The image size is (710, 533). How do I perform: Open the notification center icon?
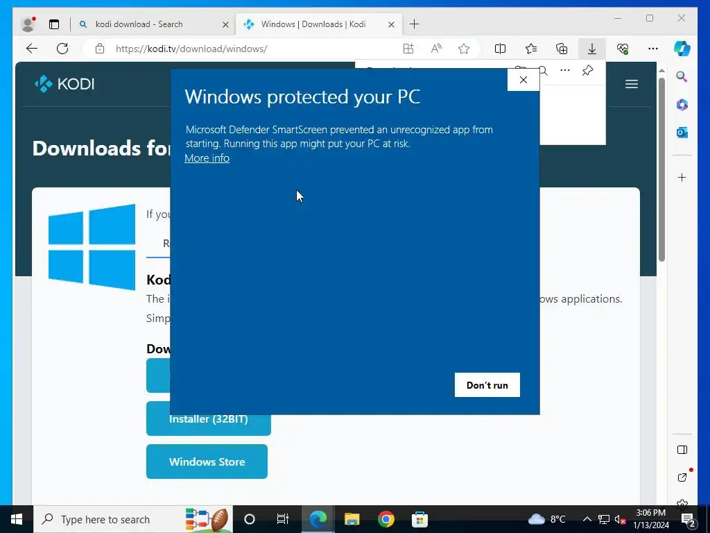(x=688, y=519)
